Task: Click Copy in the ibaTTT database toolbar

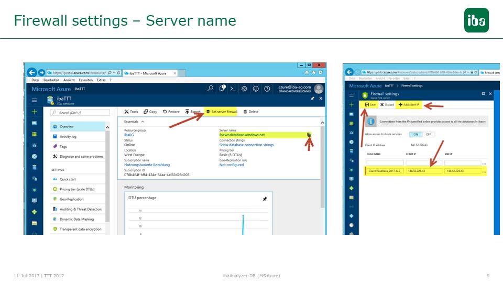Action: 150,112
